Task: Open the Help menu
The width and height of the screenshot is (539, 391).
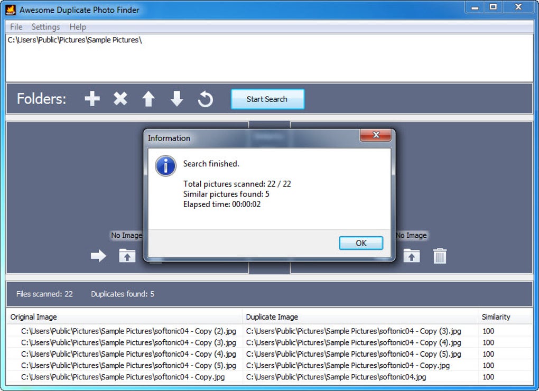Action: click(x=78, y=27)
